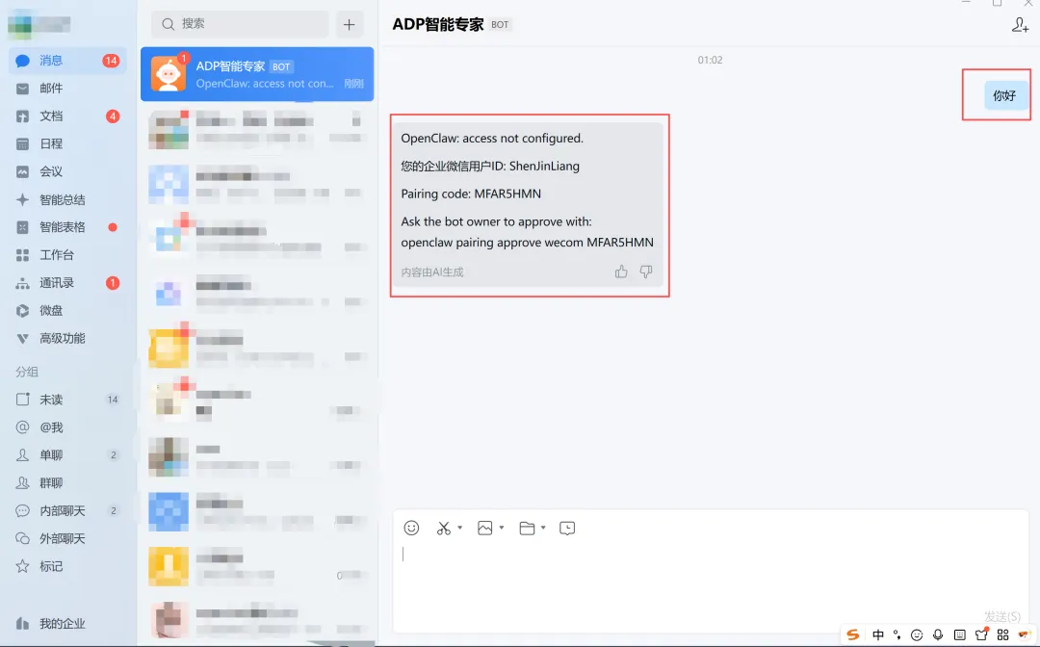The height and width of the screenshot is (647, 1040).
Task: Click the IME toolbox grid icon
Action: [x=1002, y=634]
